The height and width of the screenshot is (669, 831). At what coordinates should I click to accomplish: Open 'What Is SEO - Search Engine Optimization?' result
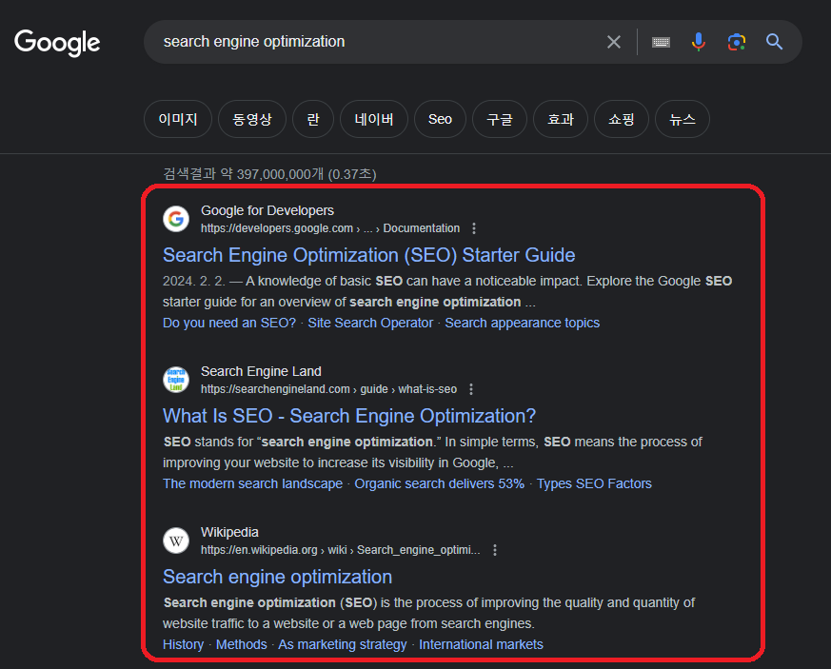coord(349,416)
